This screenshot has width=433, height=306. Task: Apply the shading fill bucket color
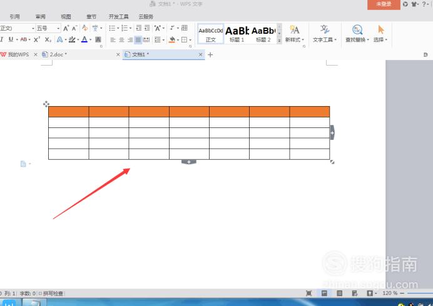click(x=172, y=40)
